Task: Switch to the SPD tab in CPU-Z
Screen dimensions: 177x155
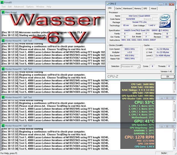Action: tap(145, 9)
